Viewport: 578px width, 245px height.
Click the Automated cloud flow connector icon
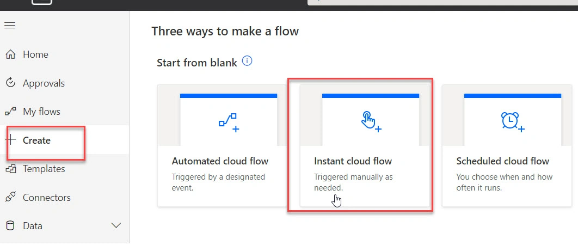(x=229, y=122)
